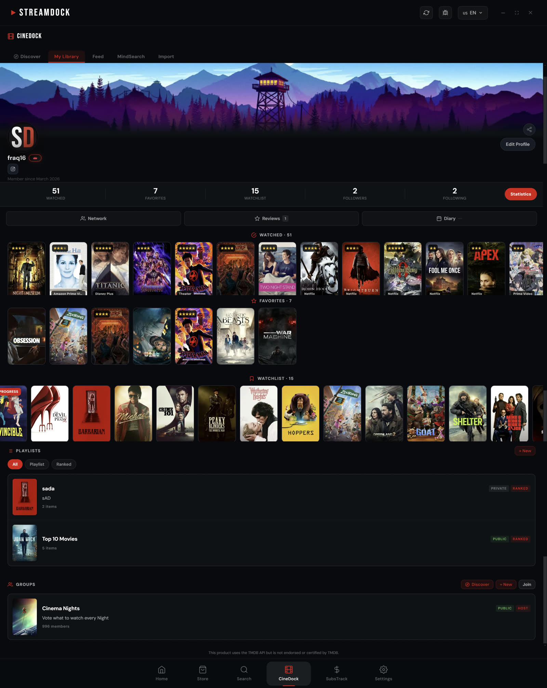
Task: Select CineDock in bottom navigation
Action: coord(289,673)
